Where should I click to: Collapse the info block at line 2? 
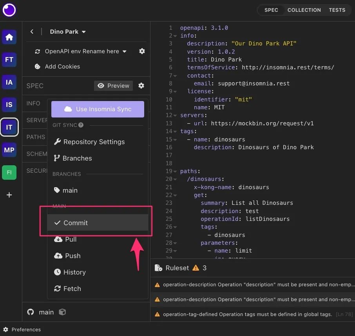[x=175, y=36]
